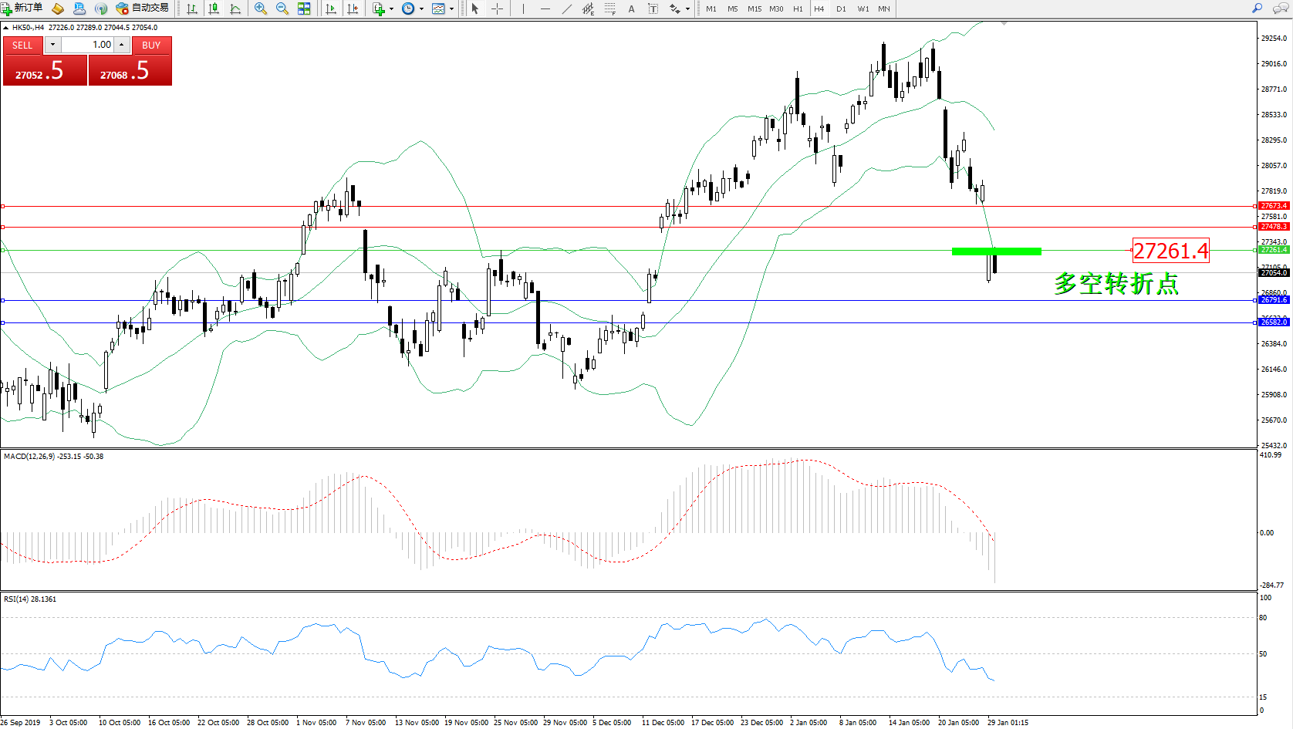Zoom out of the chart
The image size is (1293, 729).
[282, 8]
